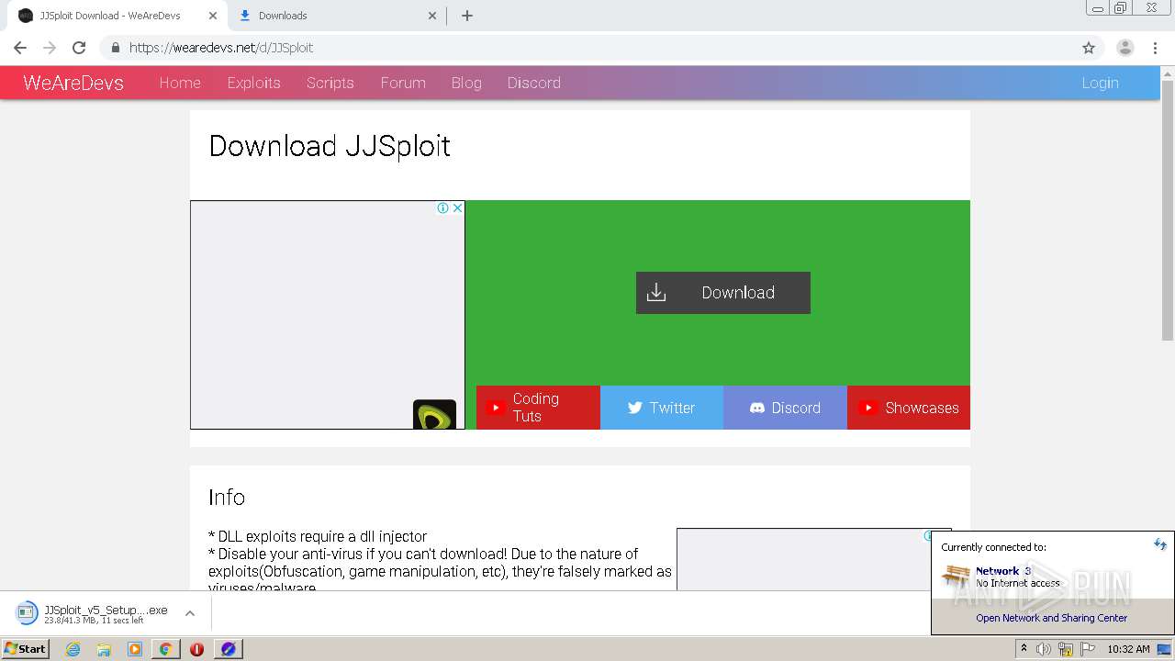Viewport: 1175px width, 661px height.
Task: Open Blog in the navigation bar
Action: pyautogui.click(x=466, y=83)
